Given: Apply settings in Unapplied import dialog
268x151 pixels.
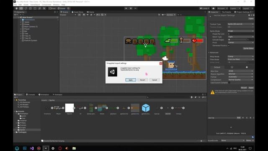Looking at the screenshot, I should pyautogui.click(x=131, y=80).
